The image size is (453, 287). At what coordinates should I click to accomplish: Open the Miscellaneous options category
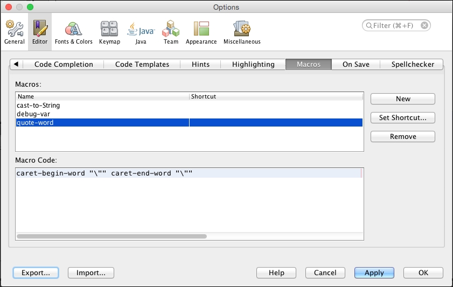241,31
